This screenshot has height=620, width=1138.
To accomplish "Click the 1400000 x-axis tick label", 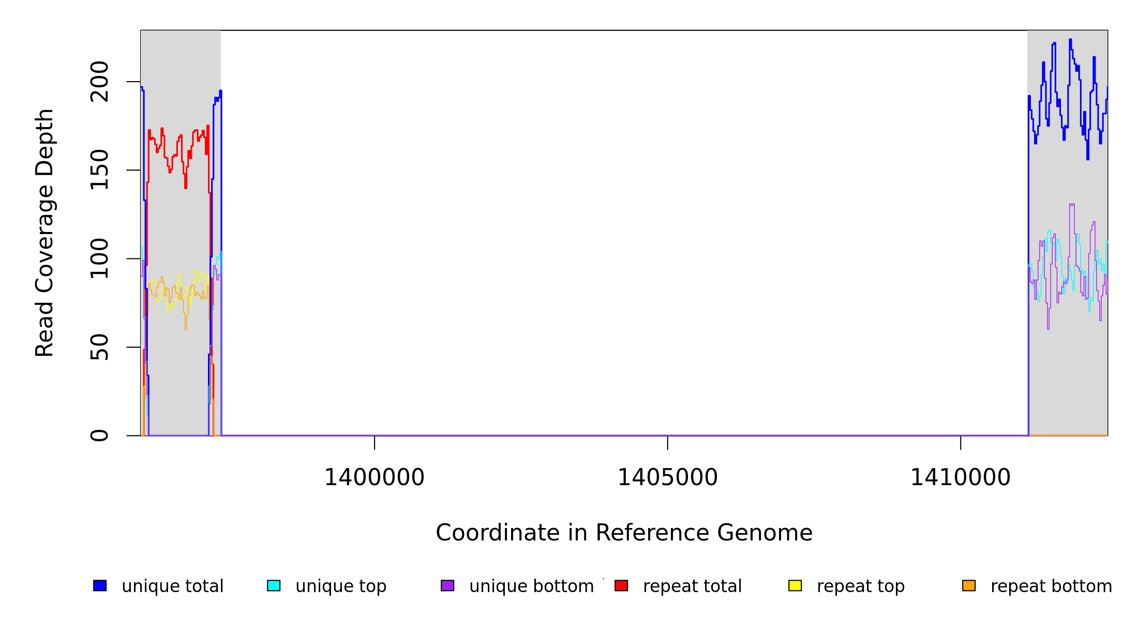I will (x=374, y=477).
